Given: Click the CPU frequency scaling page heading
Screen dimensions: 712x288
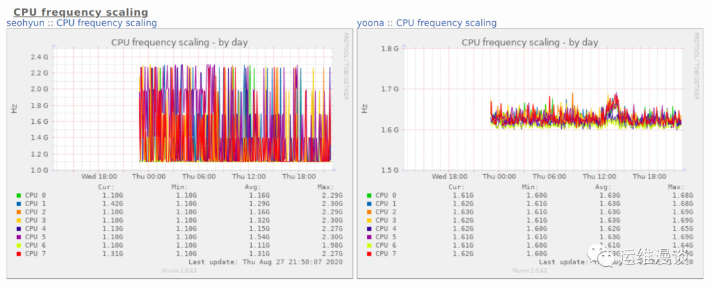Looking at the screenshot, I should (81, 12).
